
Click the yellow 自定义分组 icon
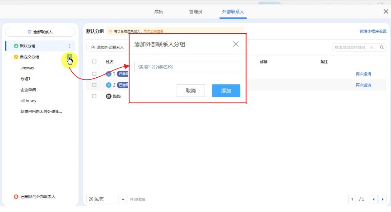(x=16, y=57)
